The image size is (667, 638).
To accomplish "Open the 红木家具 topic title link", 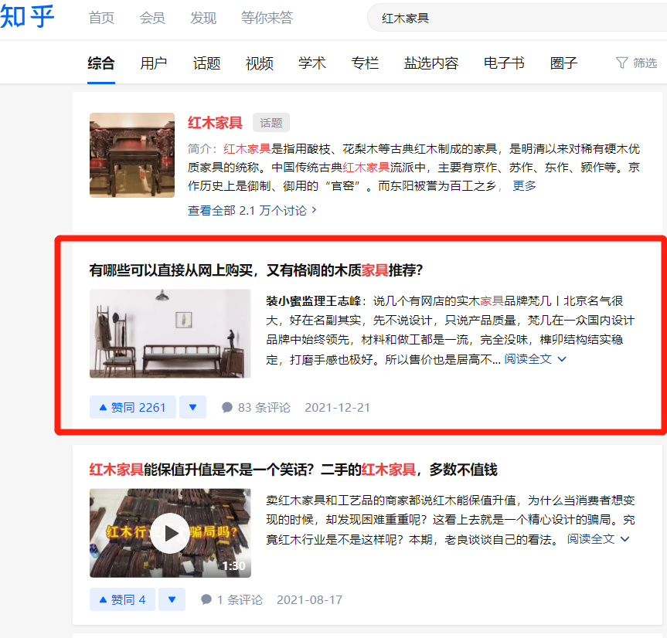I will [x=215, y=123].
